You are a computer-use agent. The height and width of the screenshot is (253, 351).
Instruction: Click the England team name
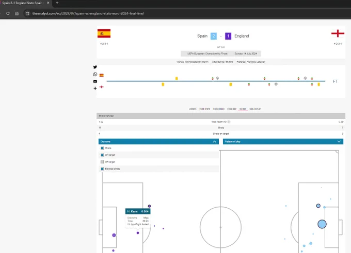click(x=242, y=36)
